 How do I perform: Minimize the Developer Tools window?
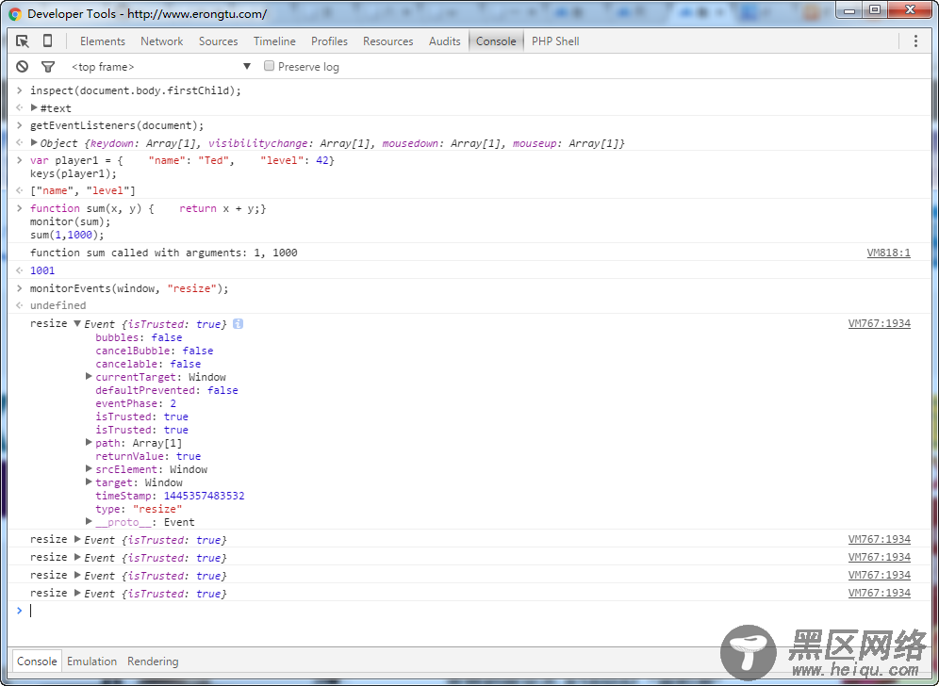[849, 9]
